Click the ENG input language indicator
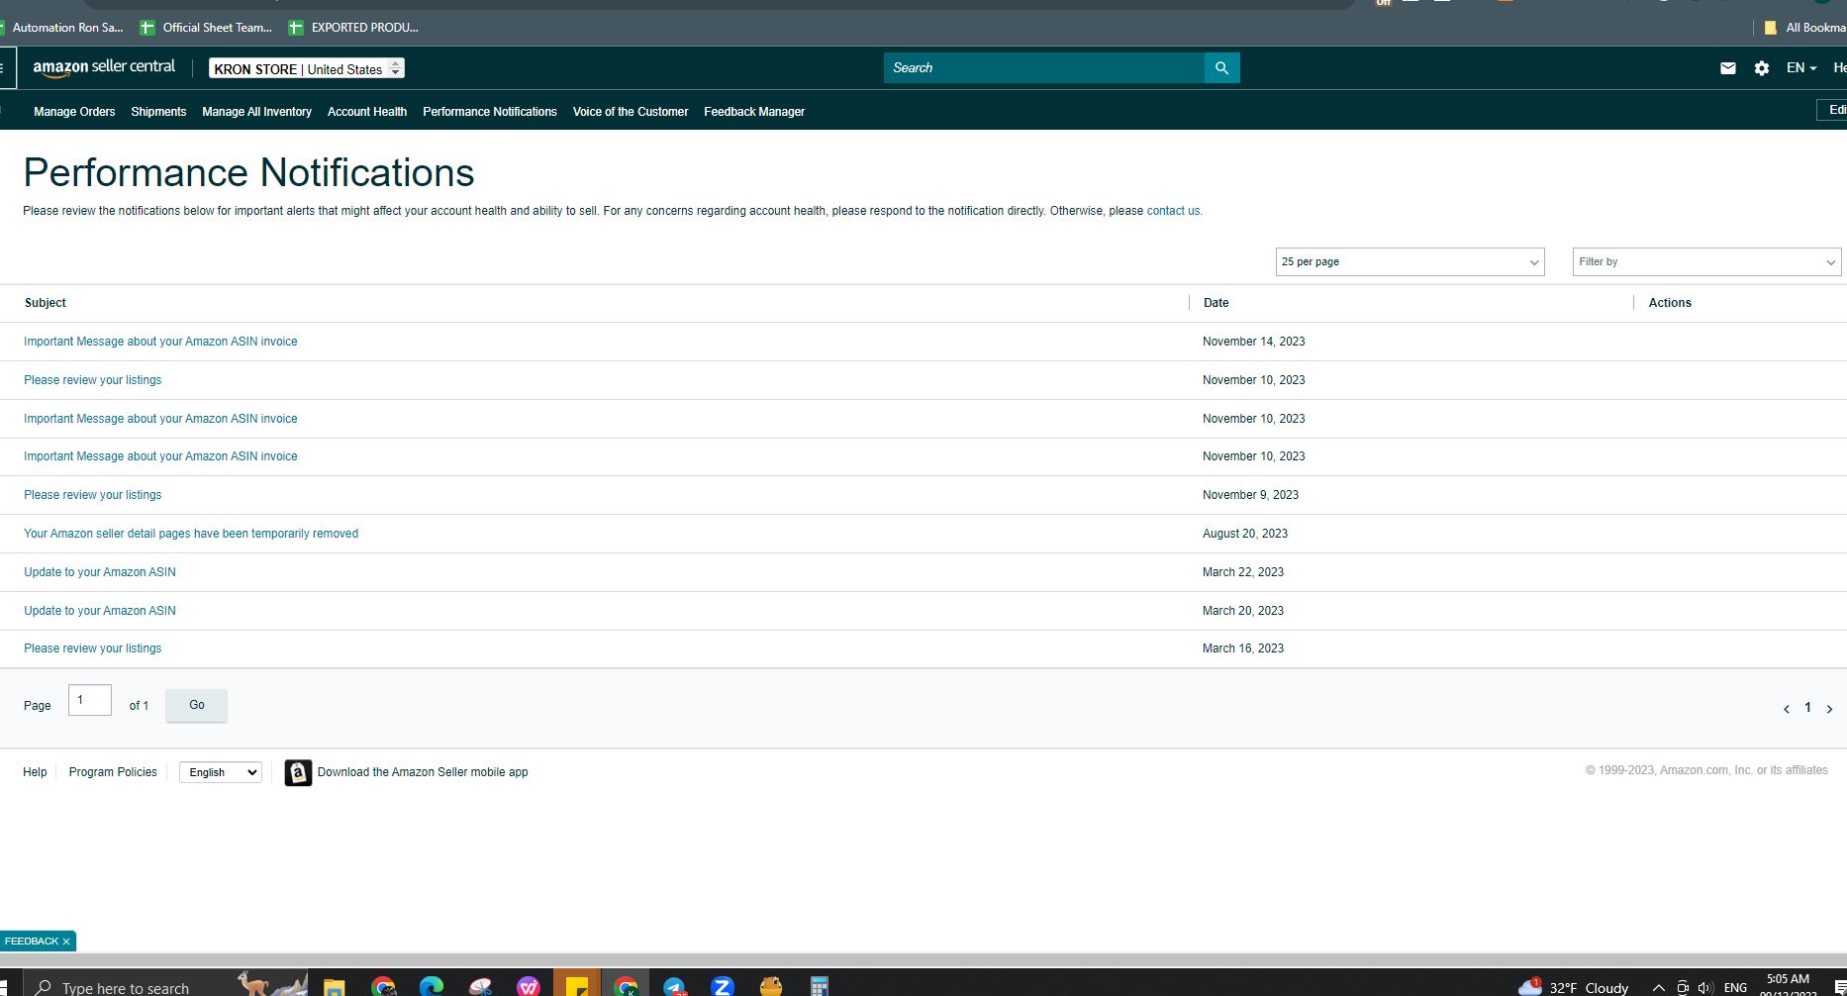 pos(1735,987)
